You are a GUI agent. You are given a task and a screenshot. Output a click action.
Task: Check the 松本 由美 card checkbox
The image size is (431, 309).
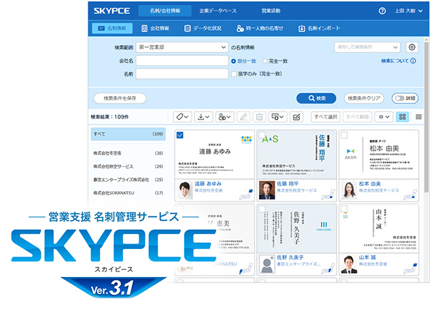point(344,135)
